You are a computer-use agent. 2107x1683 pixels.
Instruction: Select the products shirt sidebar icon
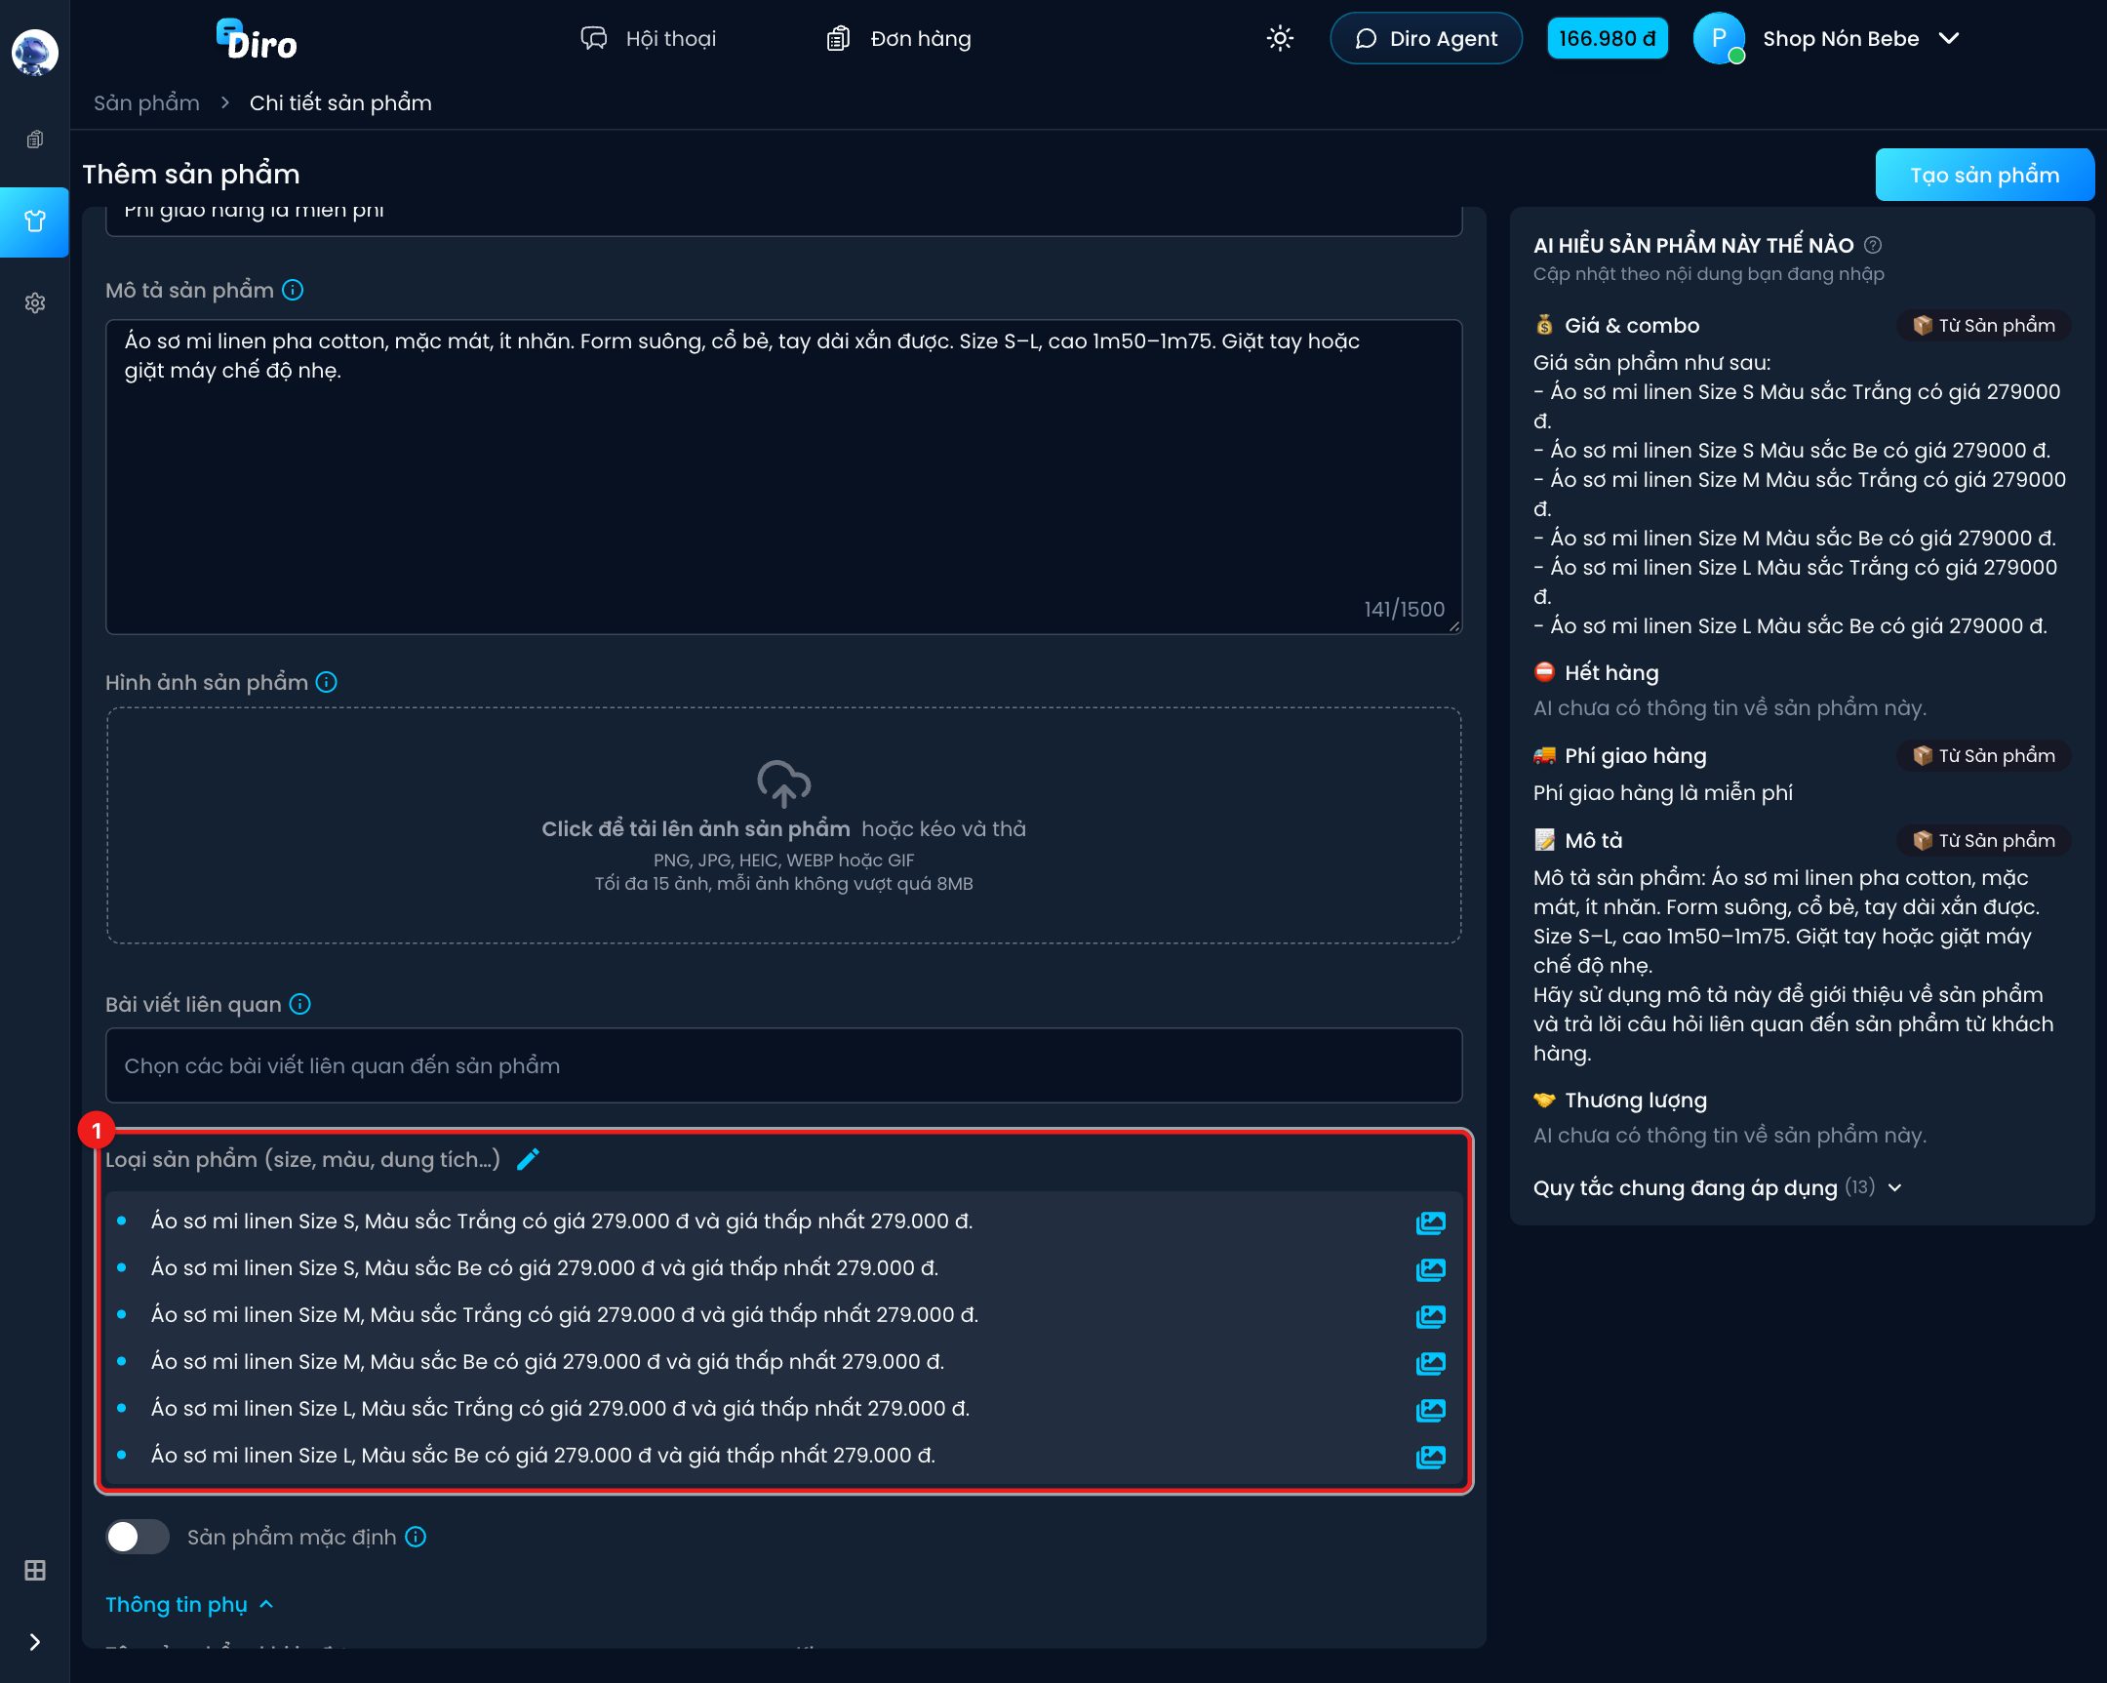click(34, 221)
